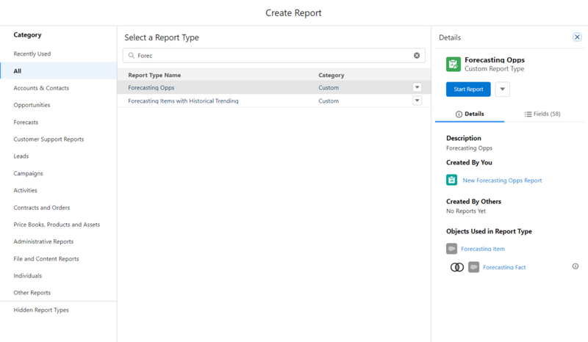This screenshot has height=342, width=588.
Task: Click the New Forecasting Opps Report icon
Action: click(451, 180)
